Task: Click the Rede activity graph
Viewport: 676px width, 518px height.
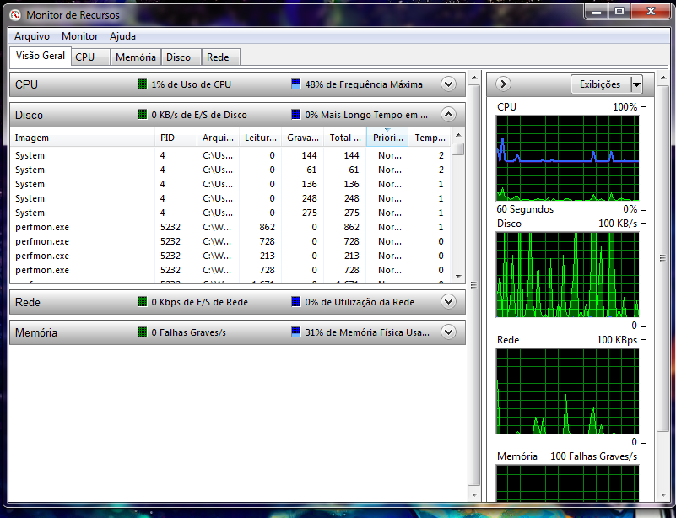Action: (567, 391)
